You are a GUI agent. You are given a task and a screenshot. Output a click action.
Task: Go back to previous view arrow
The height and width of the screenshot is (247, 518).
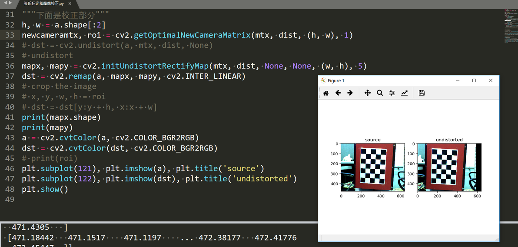tap(338, 93)
